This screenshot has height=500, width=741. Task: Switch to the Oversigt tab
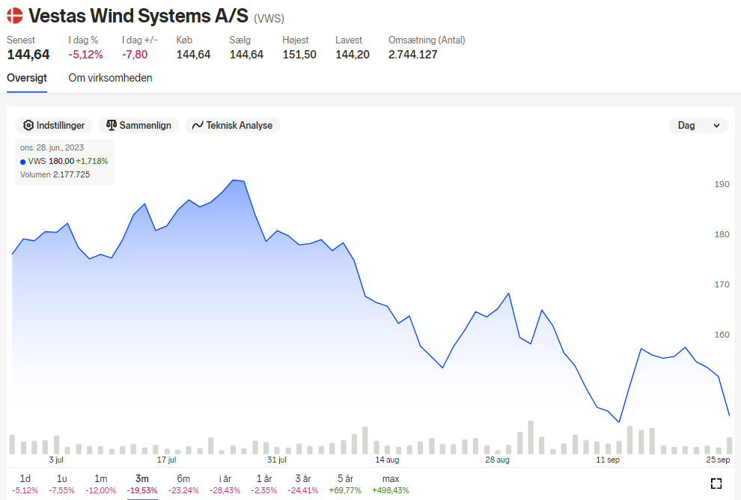click(27, 78)
